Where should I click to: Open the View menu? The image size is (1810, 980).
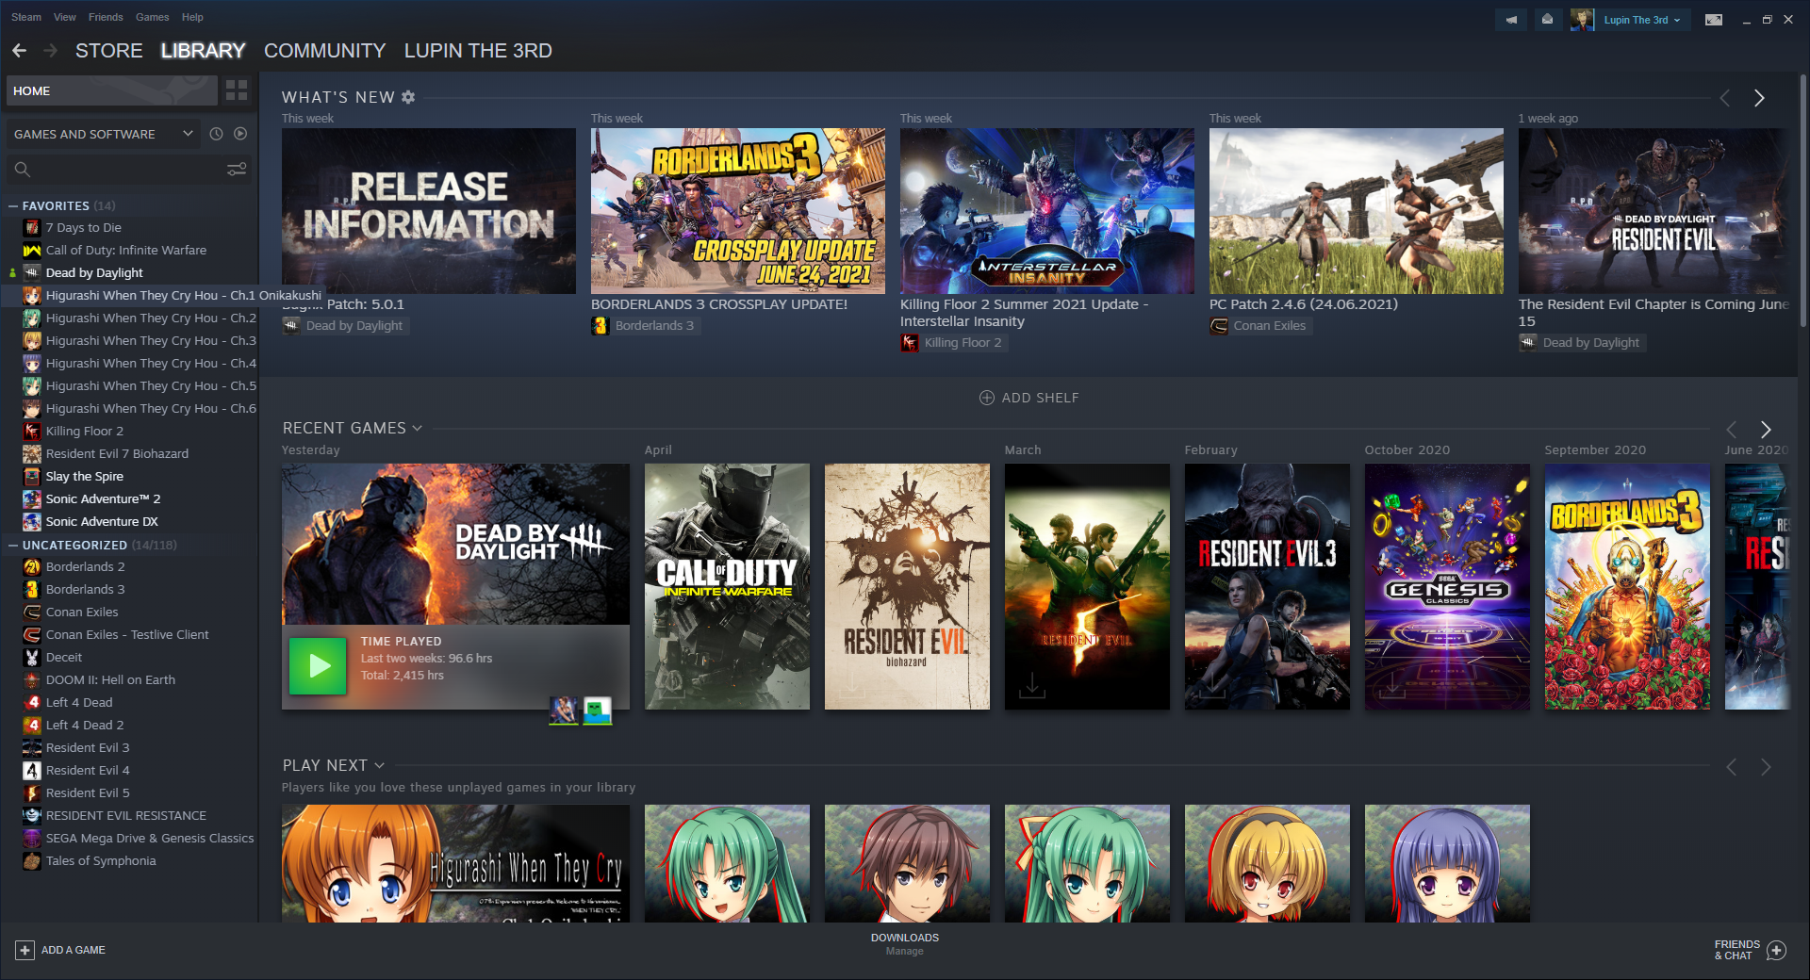[65, 17]
